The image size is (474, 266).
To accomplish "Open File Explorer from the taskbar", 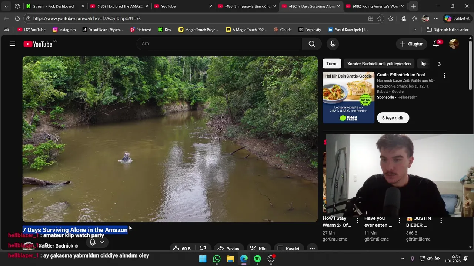I will pyautogui.click(x=230, y=259).
